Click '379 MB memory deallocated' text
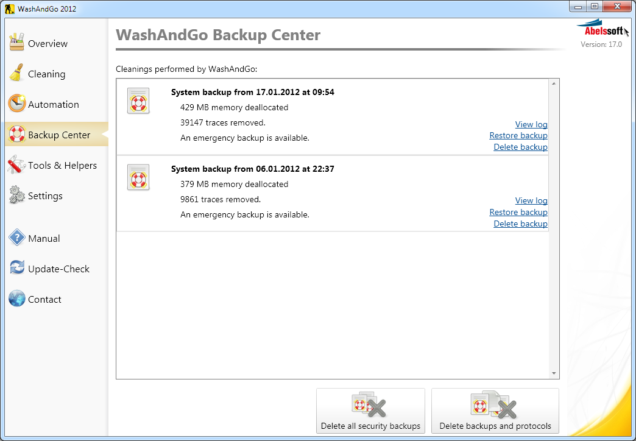Viewport: 636px width, 441px height. click(234, 184)
